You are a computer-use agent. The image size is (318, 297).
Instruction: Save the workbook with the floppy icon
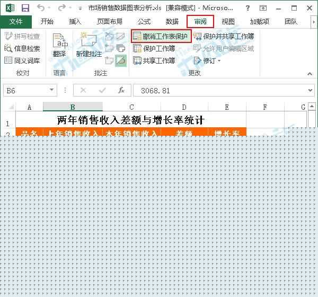point(25,8)
